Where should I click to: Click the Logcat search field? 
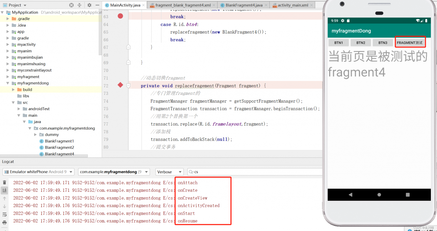coord(255,172)
